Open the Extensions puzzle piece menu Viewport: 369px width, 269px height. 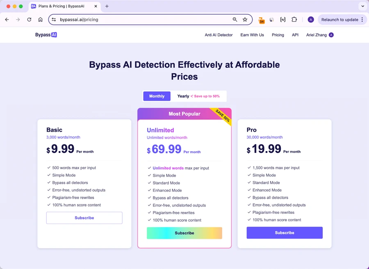pyautogui.click(x=294, y=20)
